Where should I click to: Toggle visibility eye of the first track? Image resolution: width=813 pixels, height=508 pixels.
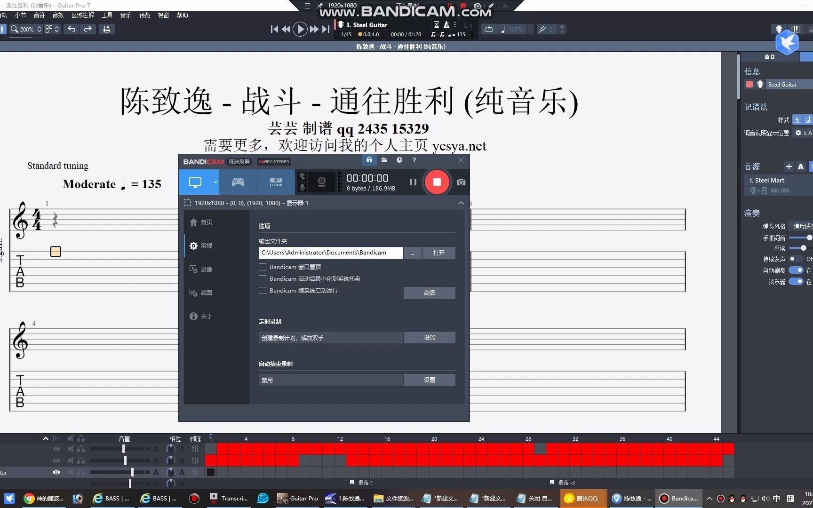56,449
